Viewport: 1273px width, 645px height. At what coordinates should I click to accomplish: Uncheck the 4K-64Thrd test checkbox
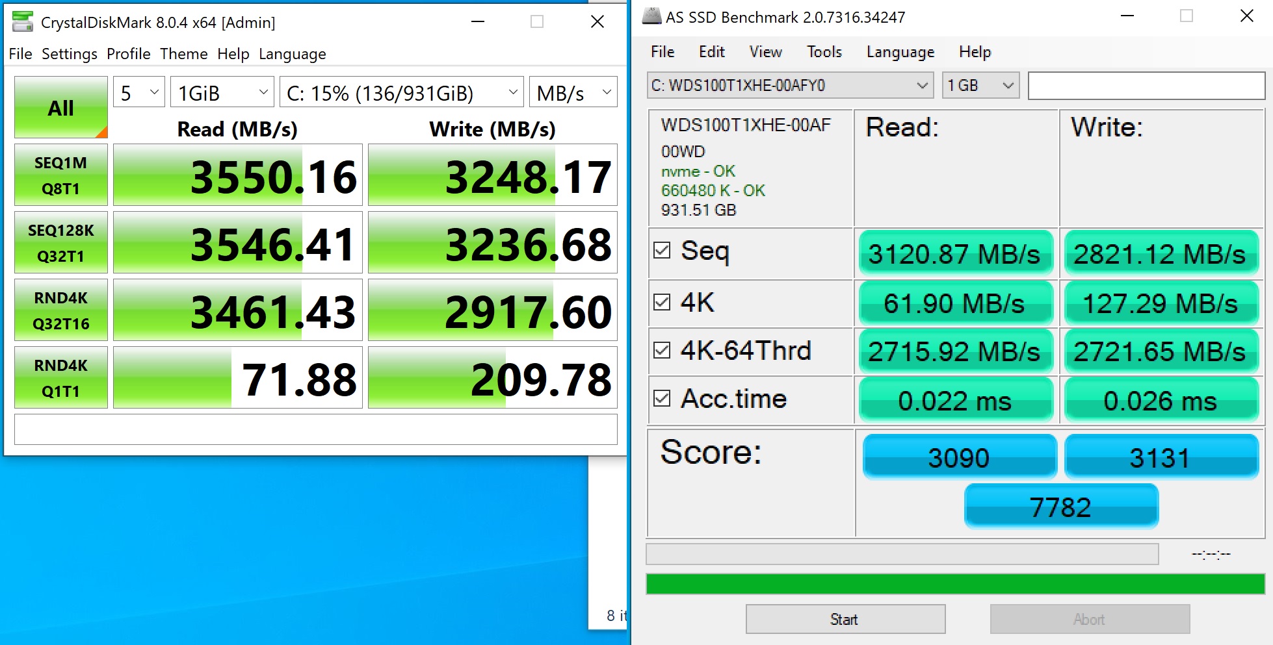click(x=662, y=350)
